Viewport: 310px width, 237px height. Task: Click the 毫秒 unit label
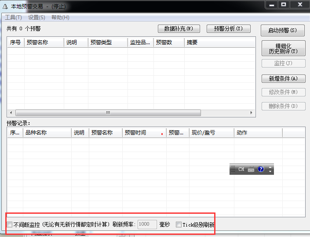click(x=164, y=224)
